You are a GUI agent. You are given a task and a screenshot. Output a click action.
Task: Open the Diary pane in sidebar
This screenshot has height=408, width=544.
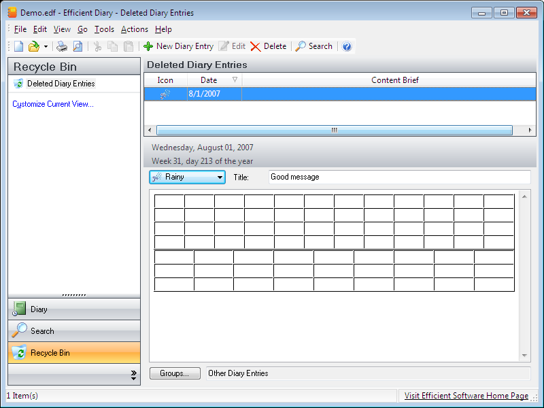tap(74, 309)
